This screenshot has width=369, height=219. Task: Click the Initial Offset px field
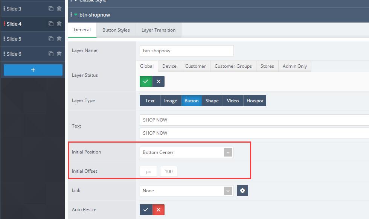[x=148, y=172]
